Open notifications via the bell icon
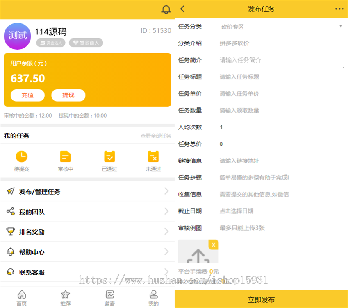The height and width of the screenshot is (308, 348). click(x=166, y=9)
